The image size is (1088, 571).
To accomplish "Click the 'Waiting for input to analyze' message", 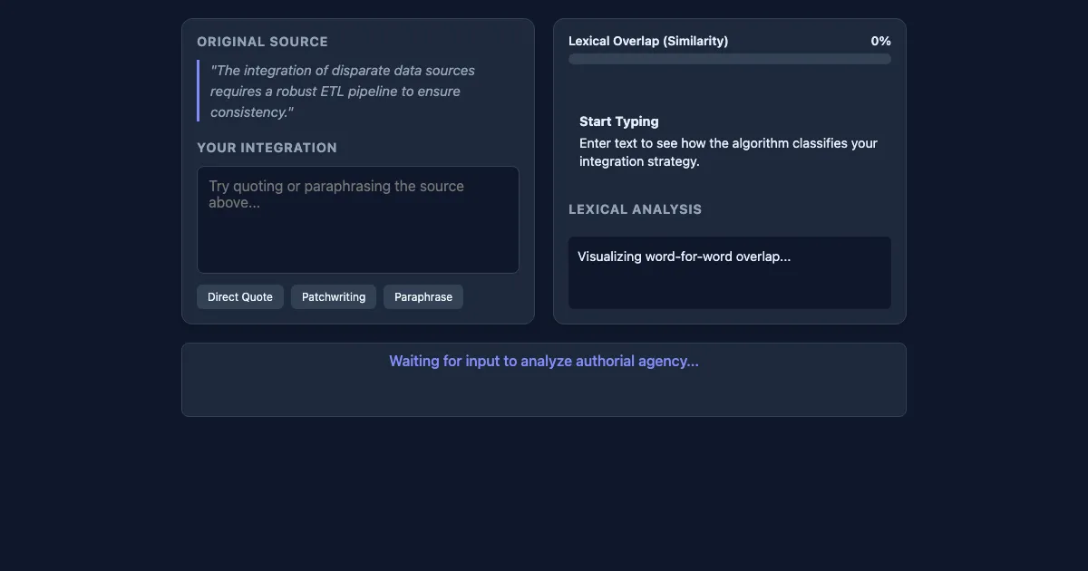I will (x=544, y=361).
